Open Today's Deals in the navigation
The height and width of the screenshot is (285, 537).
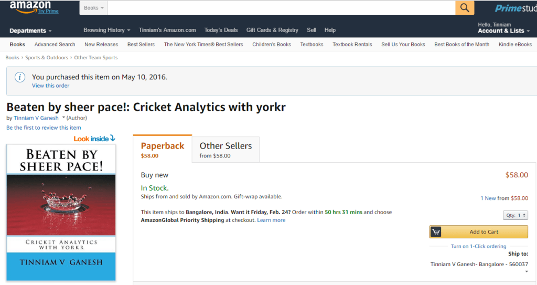coord(221,30)
